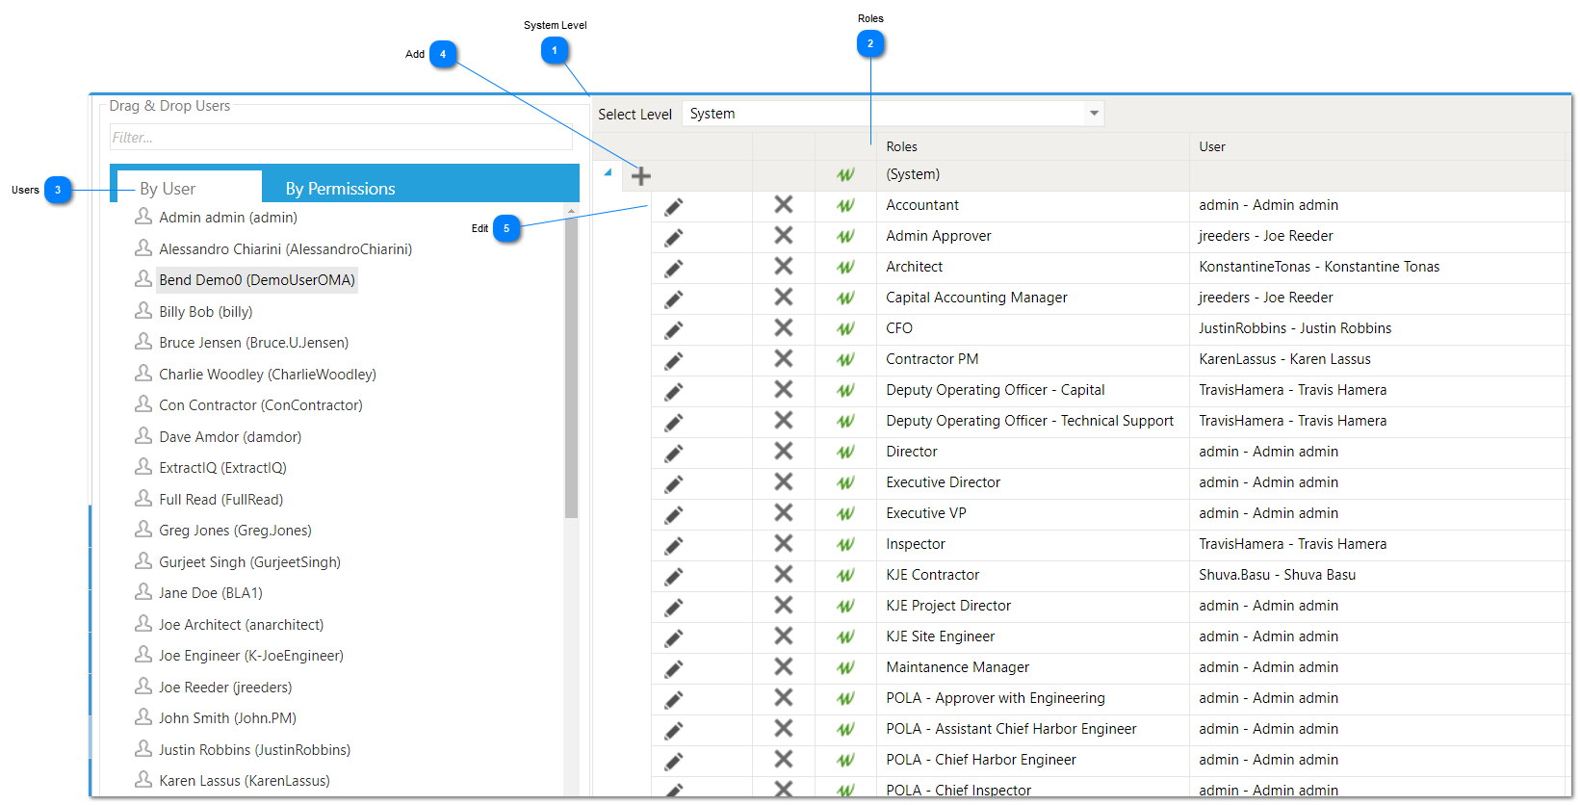Screen dimensions: 1580x805
Task: Delete the Contractor PM role
Action: (x=784, y=358)
